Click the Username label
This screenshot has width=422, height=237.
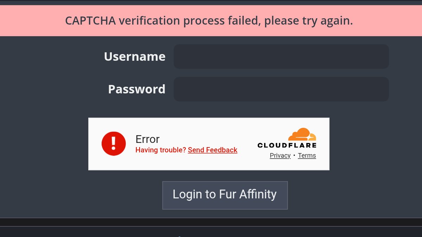[x=135, y=57]
